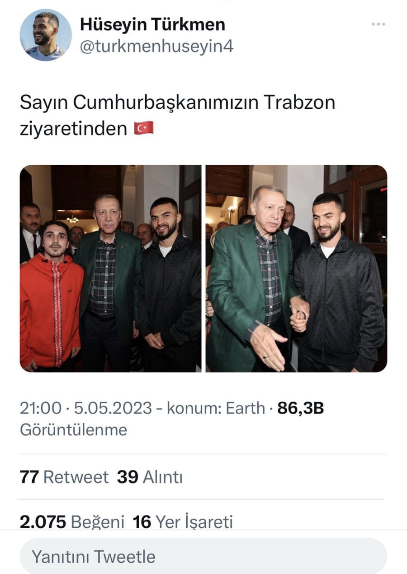Open the 16 Yer İşareti count
The height and width of the screenshot is (574, 407).
point(183,522)
